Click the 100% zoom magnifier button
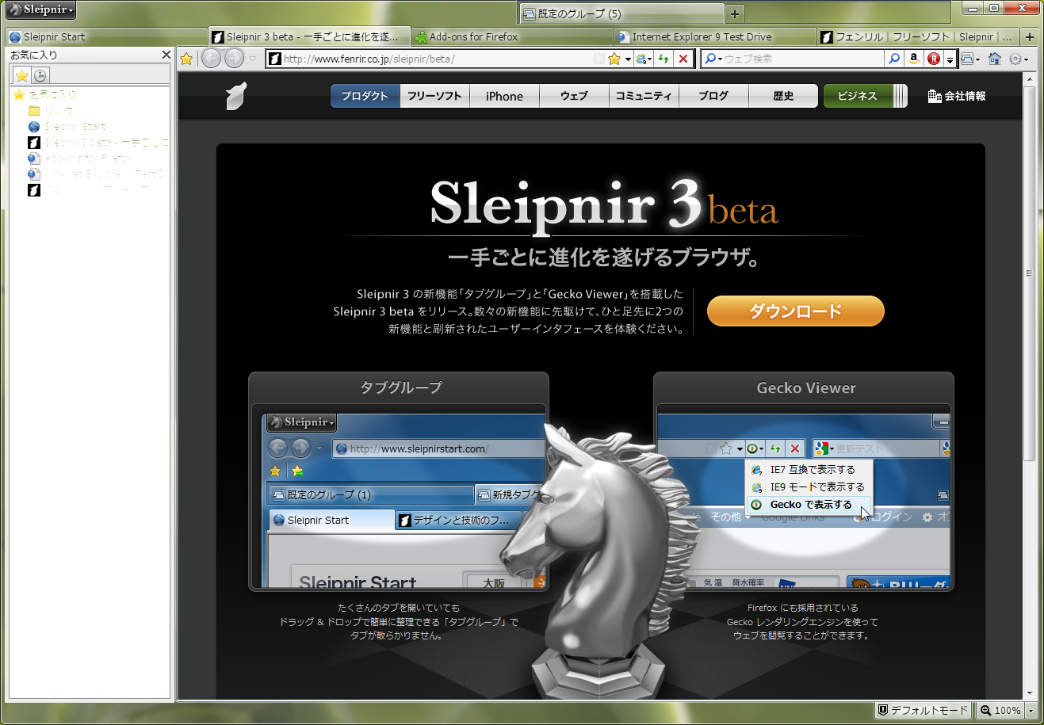 tap(1000, 710)
